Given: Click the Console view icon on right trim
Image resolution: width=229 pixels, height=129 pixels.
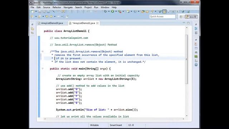Looking at the screenshot, I should [196, 65].
